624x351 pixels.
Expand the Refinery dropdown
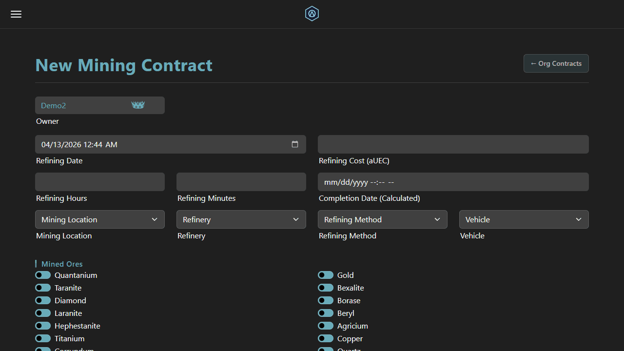[241, 219]
